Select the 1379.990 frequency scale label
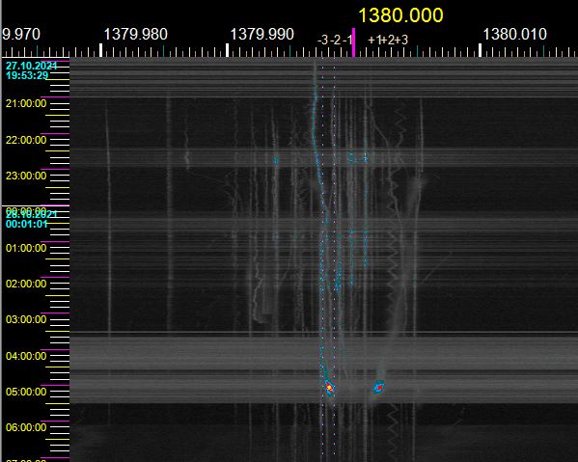578x462 pixels. 261,35
